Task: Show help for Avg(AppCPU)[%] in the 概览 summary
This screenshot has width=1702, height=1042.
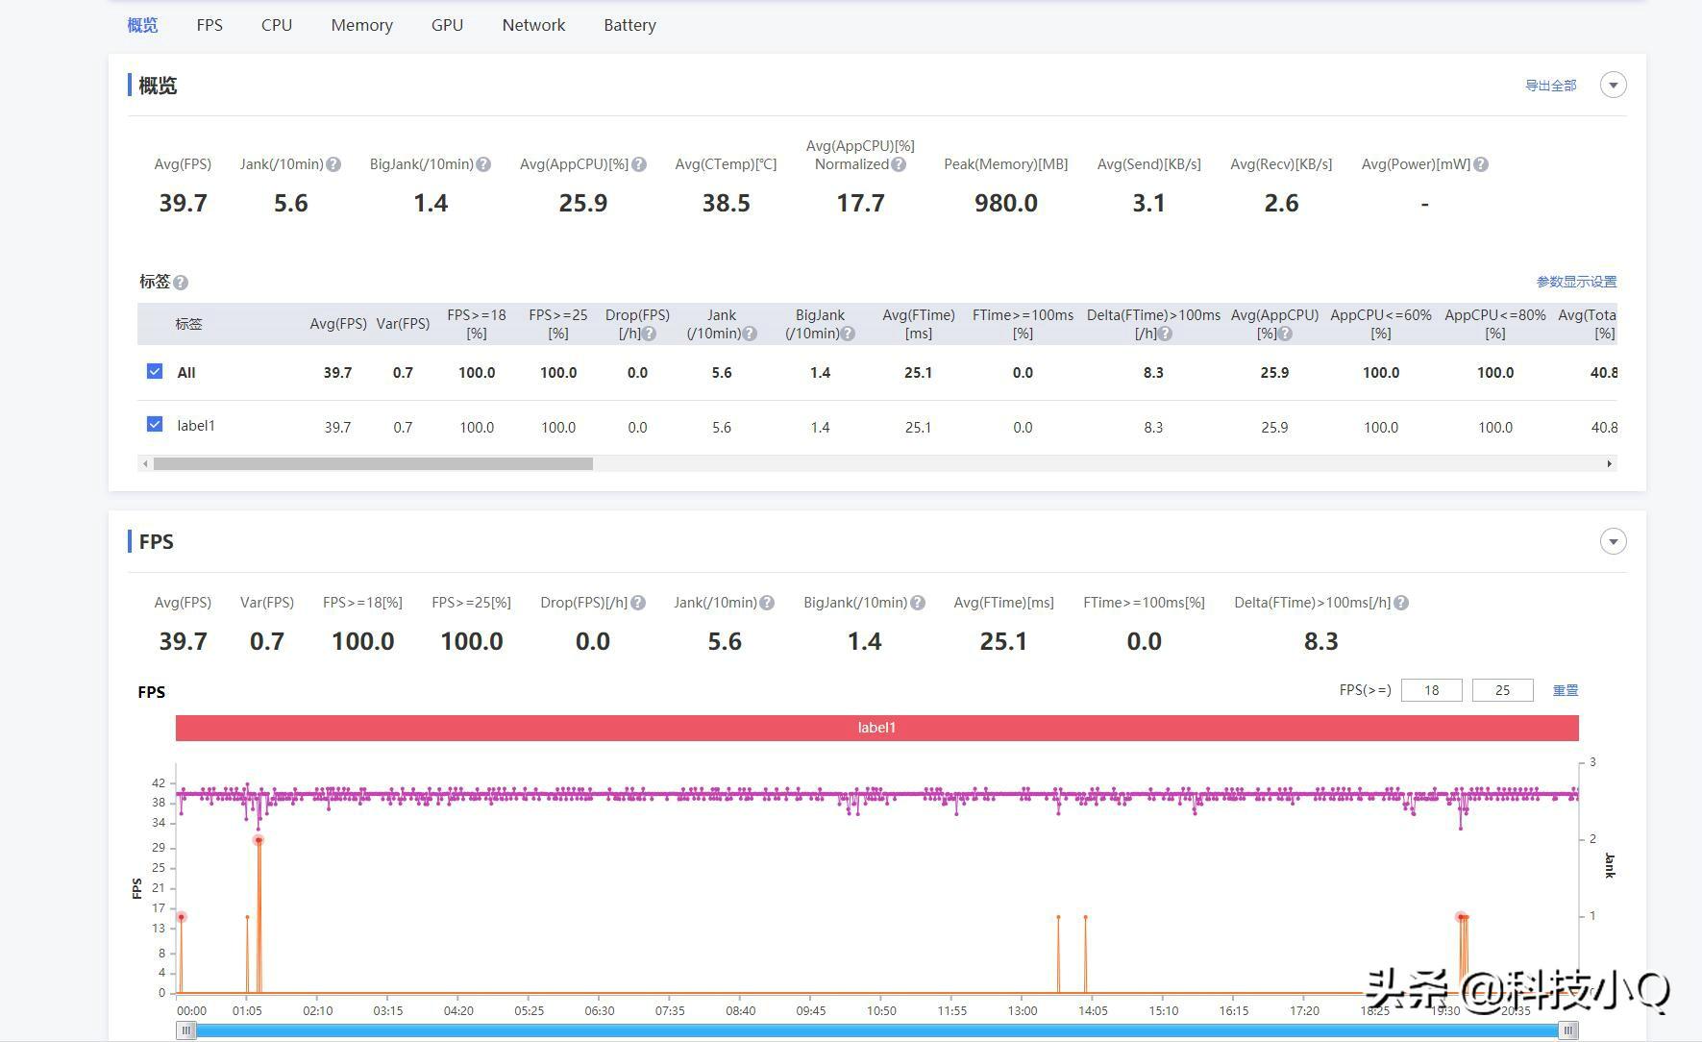Action: (x=639, y=164)
